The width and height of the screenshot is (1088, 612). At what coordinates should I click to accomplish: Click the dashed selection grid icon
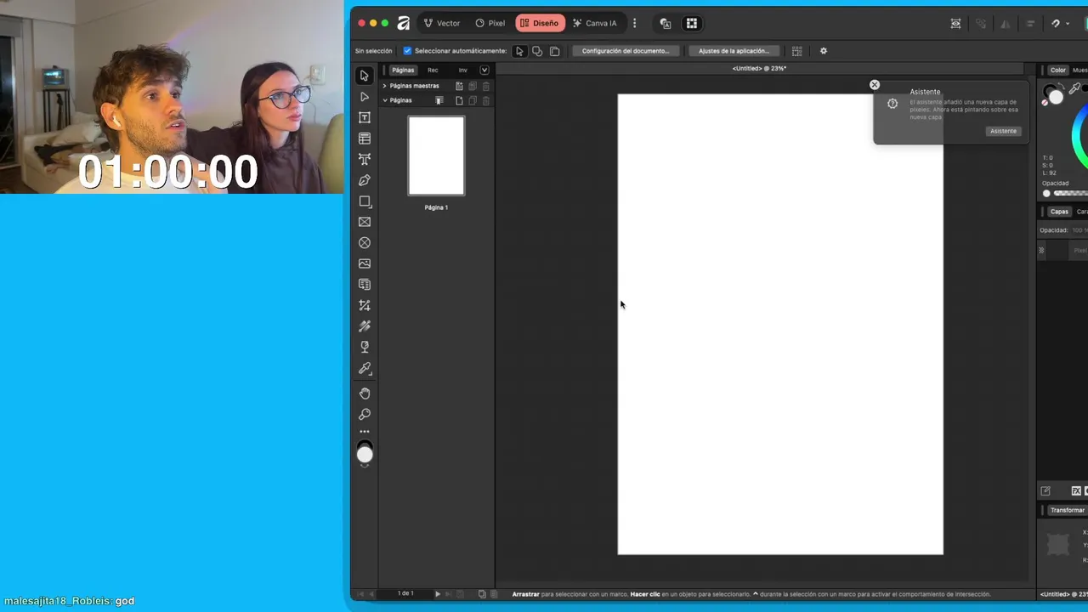(x=796, y=51)
